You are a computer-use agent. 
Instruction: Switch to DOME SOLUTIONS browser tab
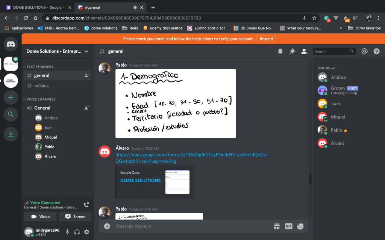pyautogui.click(x=38, y=7)
